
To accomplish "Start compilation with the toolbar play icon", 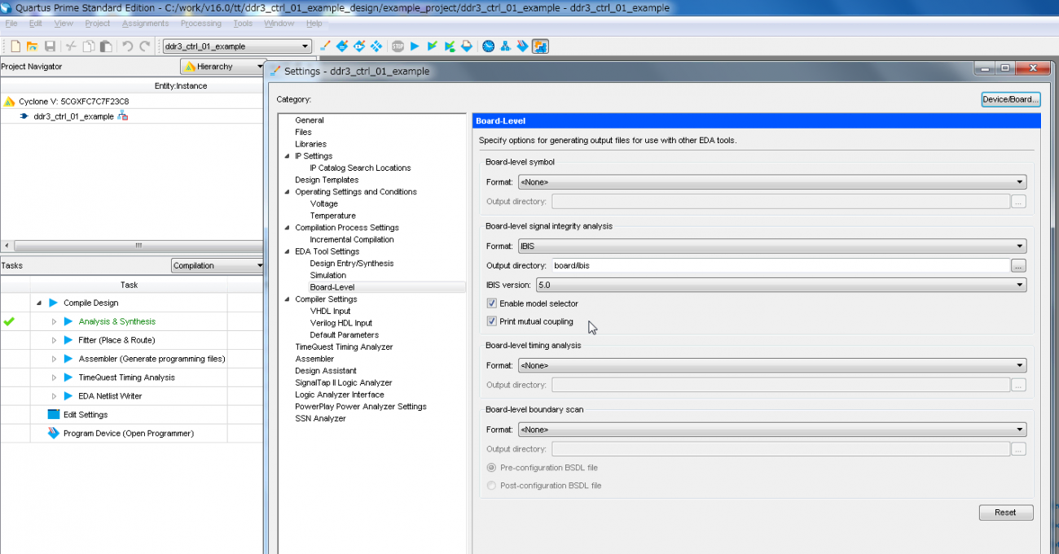I will (x=415, y=46).
